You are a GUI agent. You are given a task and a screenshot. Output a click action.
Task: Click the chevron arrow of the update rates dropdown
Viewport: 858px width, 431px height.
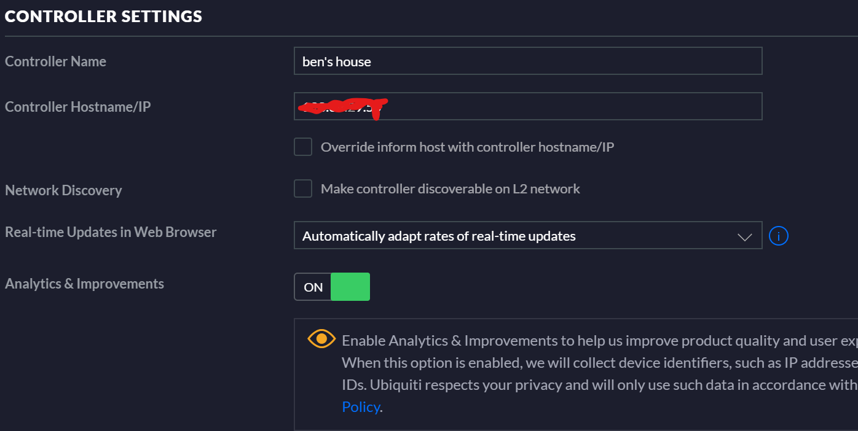pyautogui.click(x=744, y=237)
